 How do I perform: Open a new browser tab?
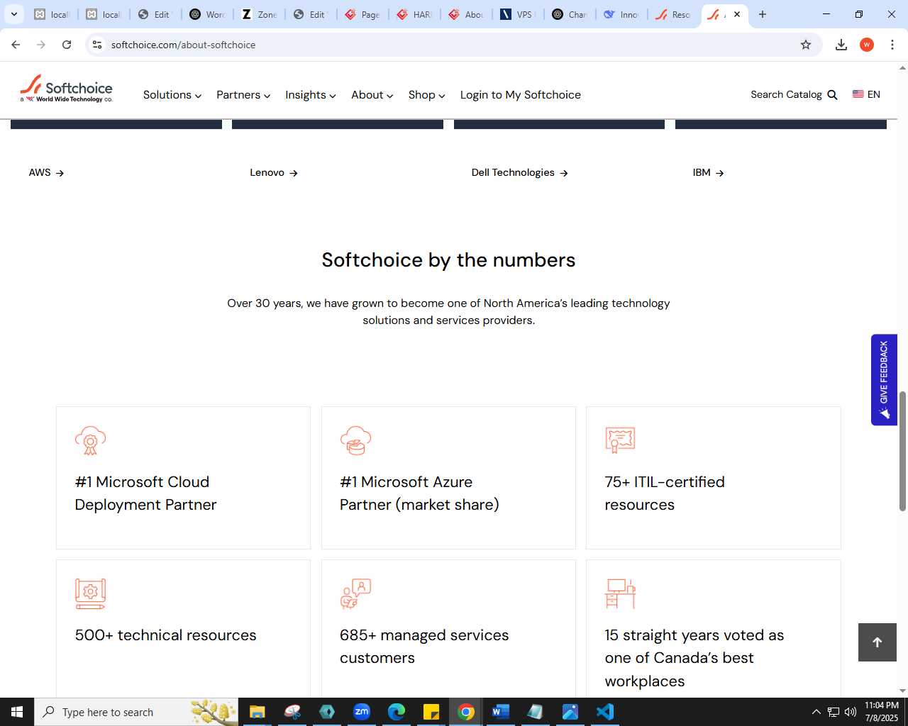763,14
